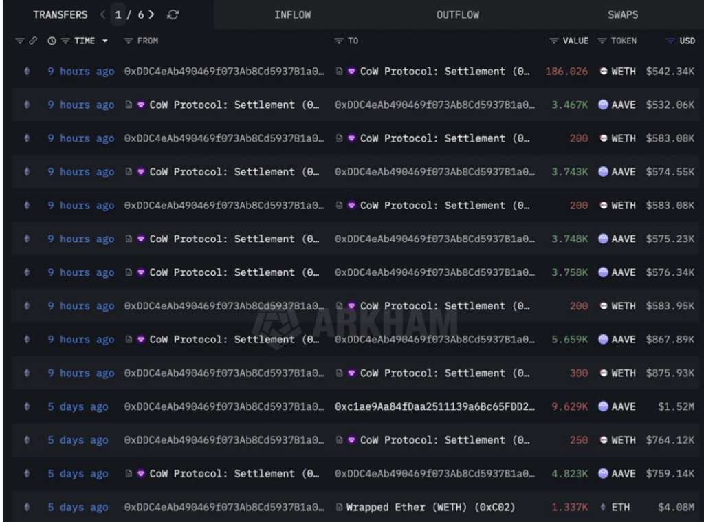Open the VALUE column filter

pos(554,41)
